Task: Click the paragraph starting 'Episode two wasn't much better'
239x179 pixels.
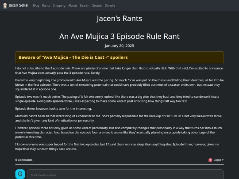Action: coord(117,99)
